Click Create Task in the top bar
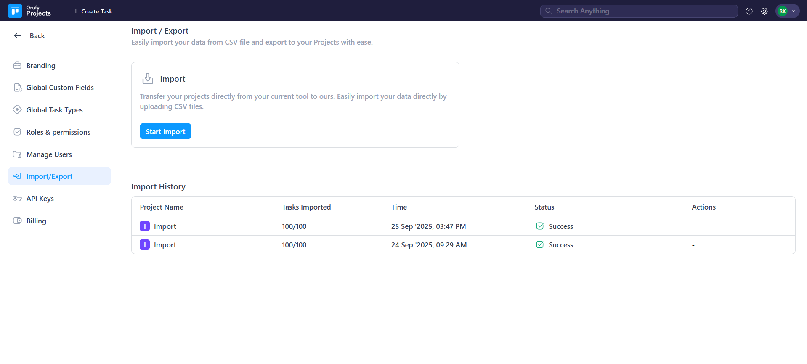The width and height of the screenshot is (807, 364). click(x=93, y=11)
